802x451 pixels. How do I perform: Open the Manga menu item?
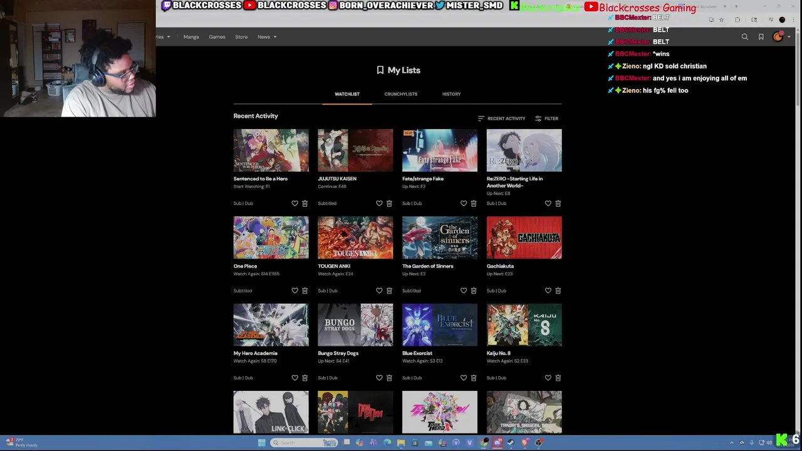click(x=191, y=37)
